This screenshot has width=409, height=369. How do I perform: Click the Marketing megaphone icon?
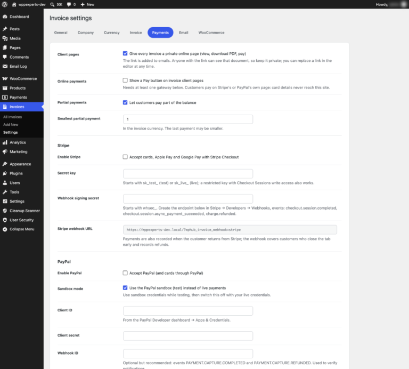[x=5, y=152]
